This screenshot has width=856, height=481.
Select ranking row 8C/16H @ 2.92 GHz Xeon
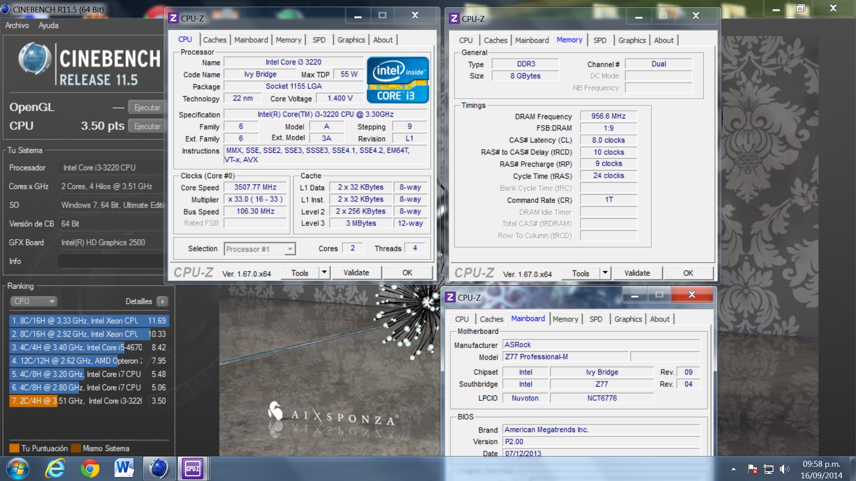pyautogui.click(x=89, y=334)
